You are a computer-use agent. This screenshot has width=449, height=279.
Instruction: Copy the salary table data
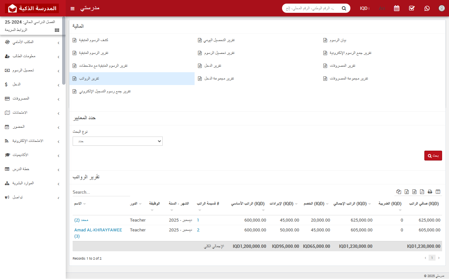pos(399,192)
